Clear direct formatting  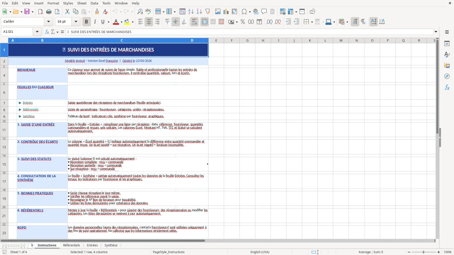click(105, 12)
